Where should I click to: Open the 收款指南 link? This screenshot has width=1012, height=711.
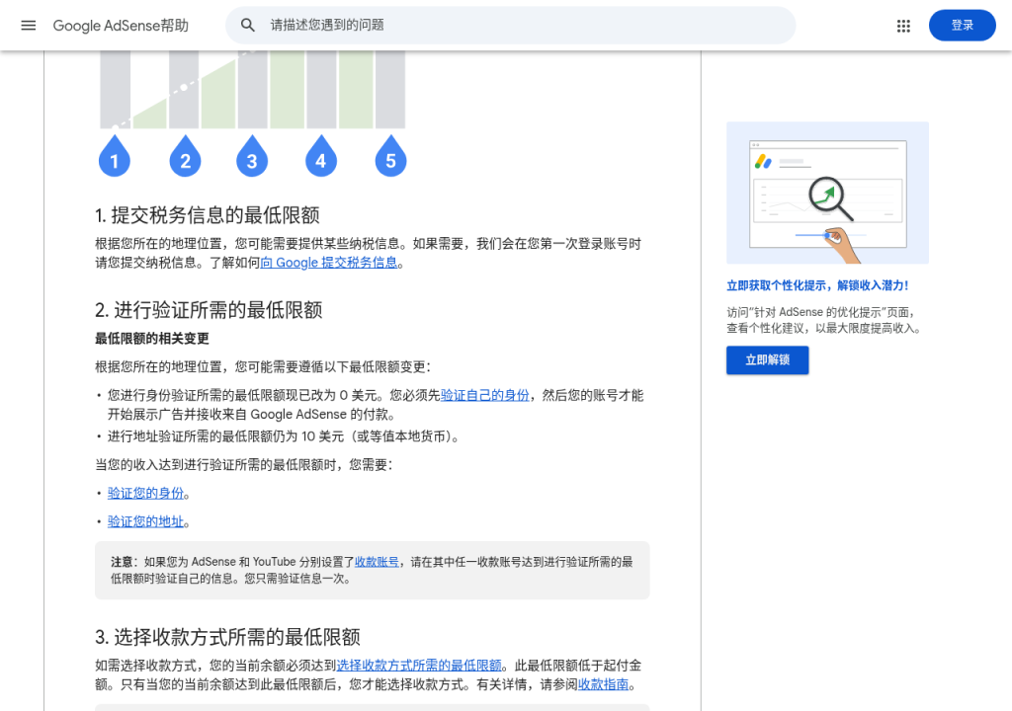(x=603, y=684)
